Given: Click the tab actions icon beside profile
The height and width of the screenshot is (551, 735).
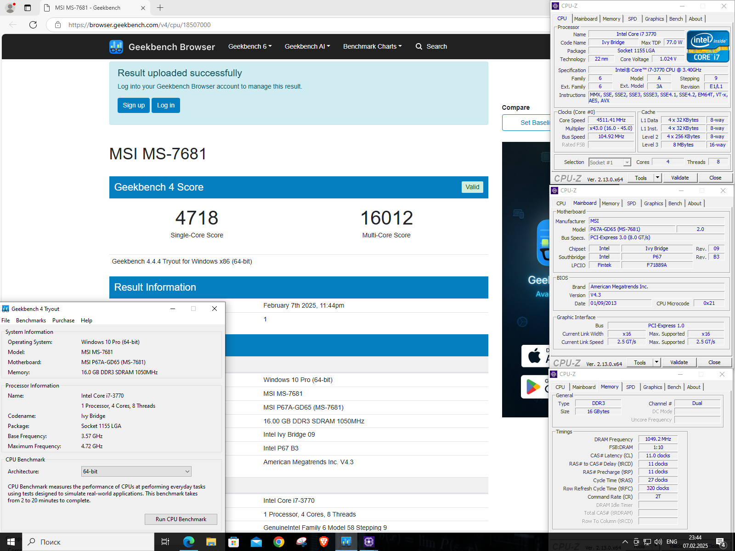Looking at the screenshot, I should [x=28, y=7].
